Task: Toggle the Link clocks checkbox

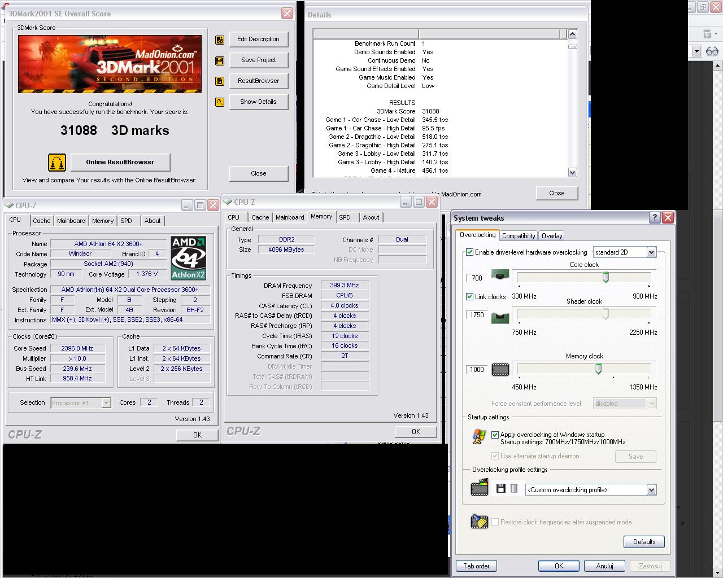Action: 469,296
